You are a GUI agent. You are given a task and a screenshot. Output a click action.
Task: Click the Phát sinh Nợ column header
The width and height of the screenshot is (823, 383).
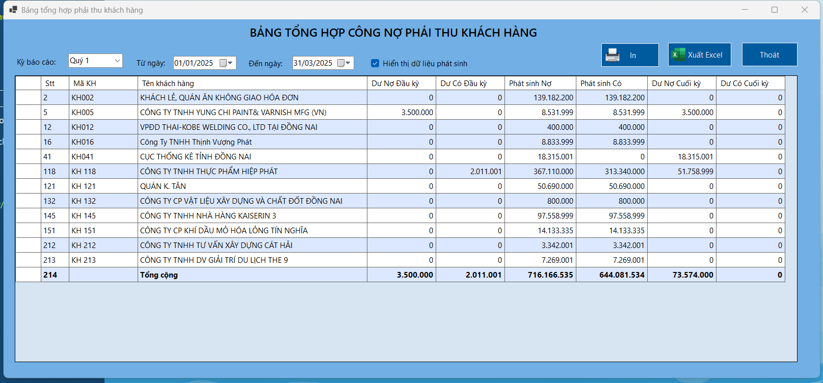click(x=540, y=84)
